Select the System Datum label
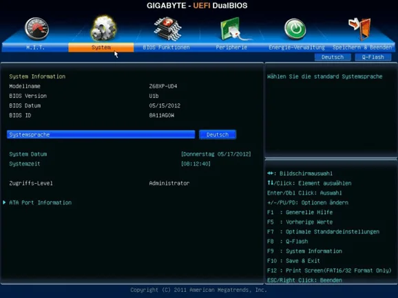Screen dimensions: 398x298 click(28, 154)
